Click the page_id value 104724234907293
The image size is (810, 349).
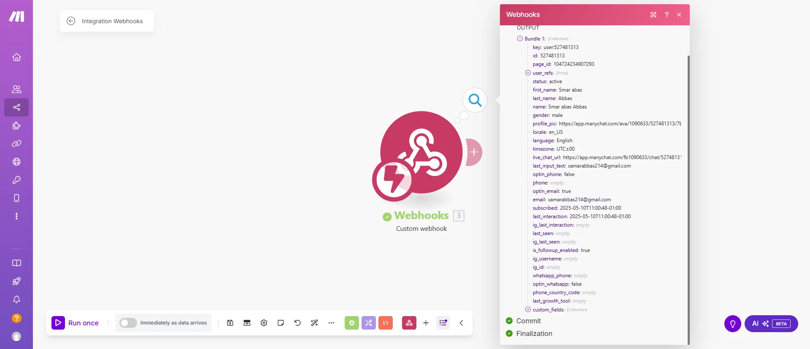[x=574, y=64]
